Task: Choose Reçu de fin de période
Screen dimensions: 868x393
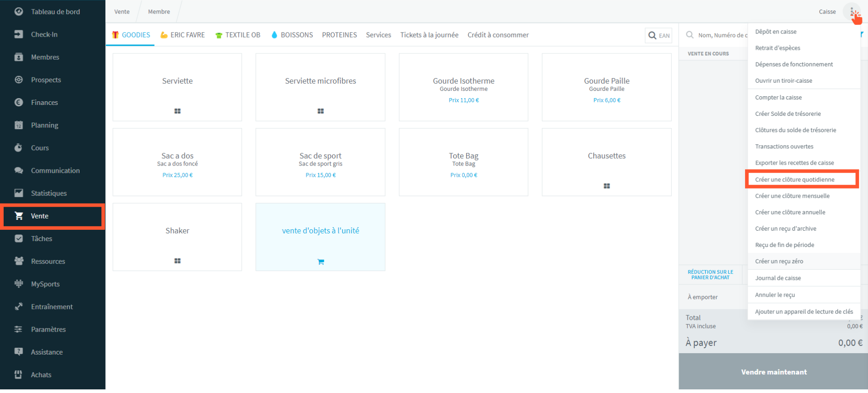Action: click(804, 245)
